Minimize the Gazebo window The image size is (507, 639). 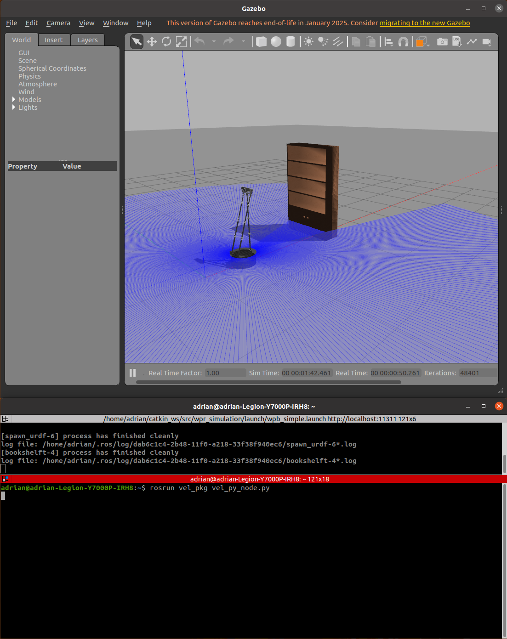point(468,8)
